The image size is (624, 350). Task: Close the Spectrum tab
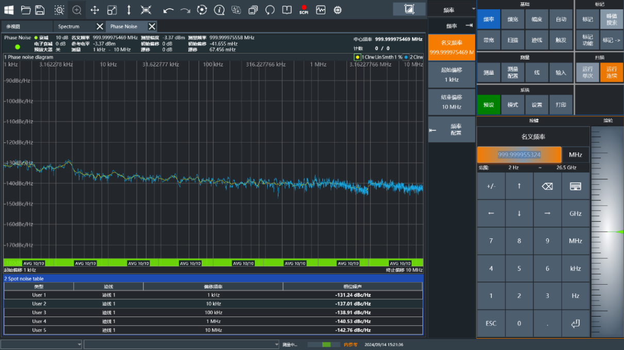point(100,26)
